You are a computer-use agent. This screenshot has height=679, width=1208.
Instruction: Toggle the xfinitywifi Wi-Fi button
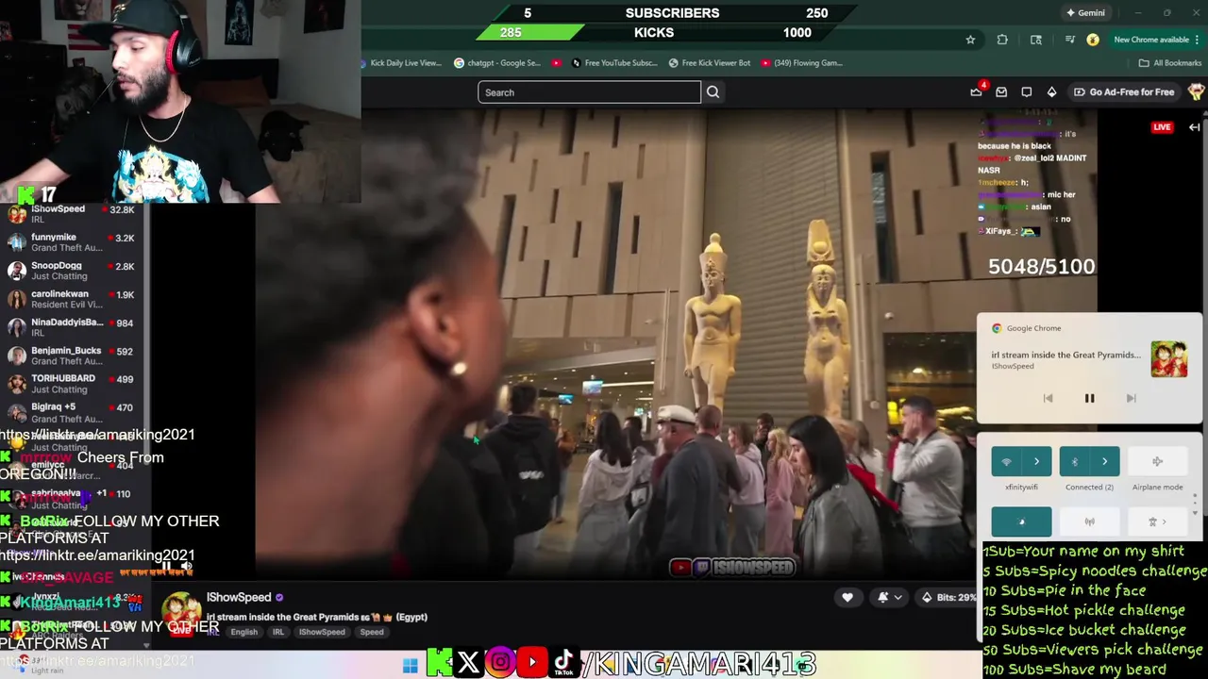1006,461
